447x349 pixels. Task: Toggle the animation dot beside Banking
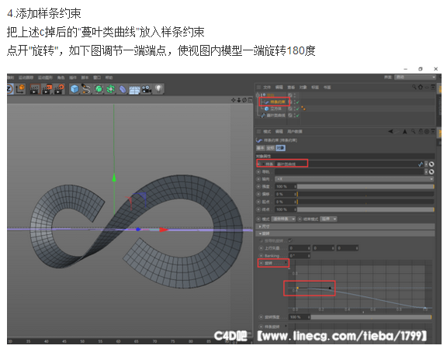(261, 256)
